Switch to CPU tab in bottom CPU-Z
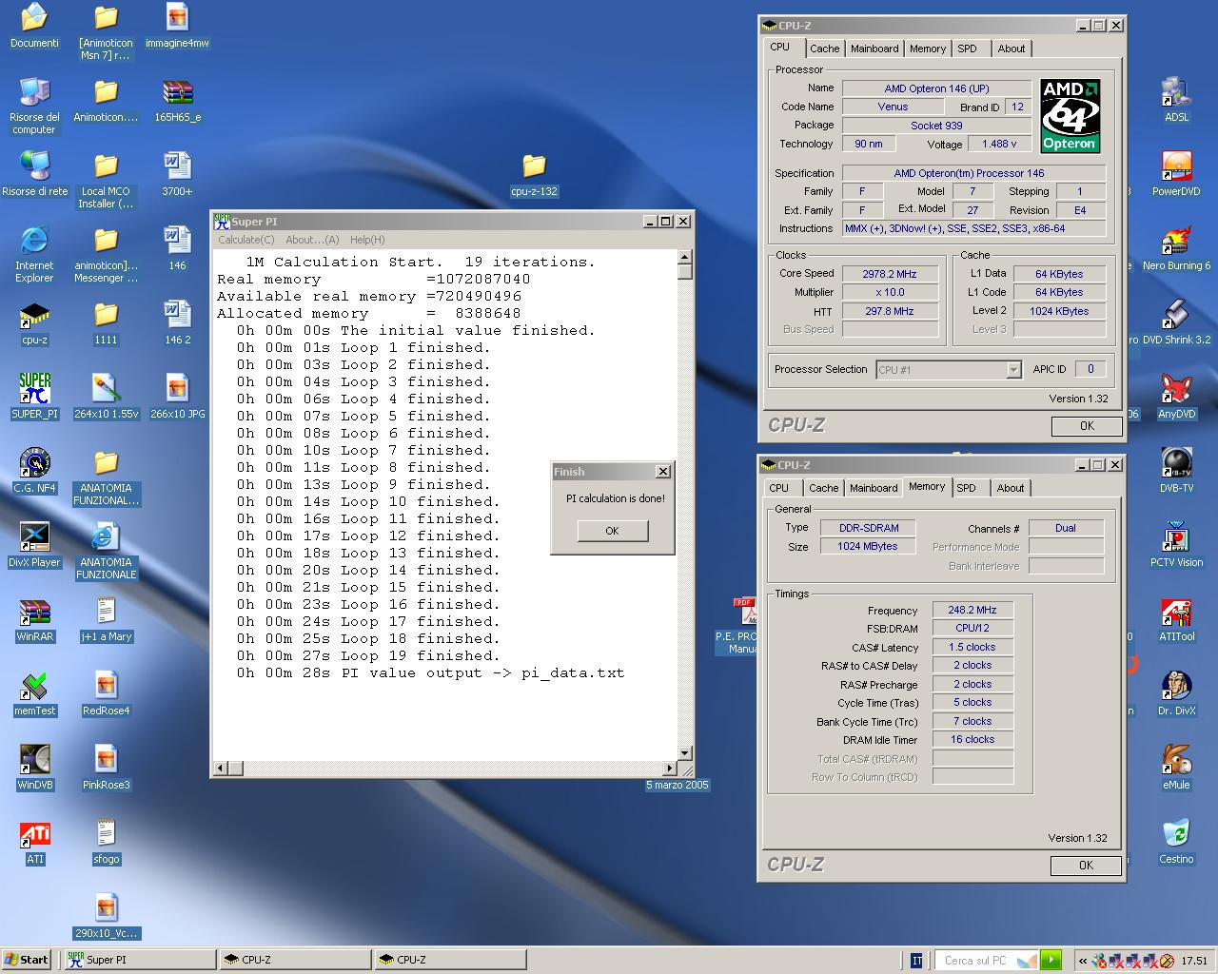Image resolution: width=1218 pixels, height=974 pixels. (x=779, y=488)
